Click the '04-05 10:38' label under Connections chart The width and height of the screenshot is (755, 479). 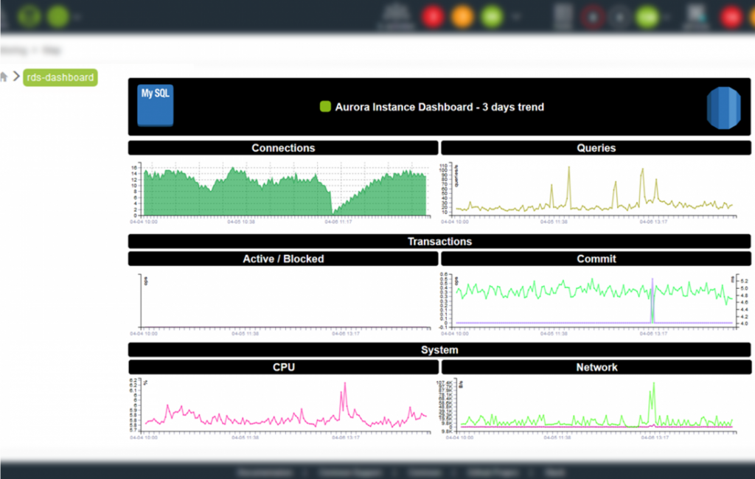241,222
